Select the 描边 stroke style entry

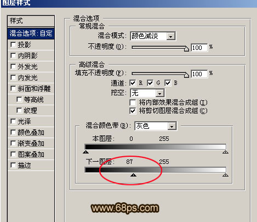tap(31, 166)
